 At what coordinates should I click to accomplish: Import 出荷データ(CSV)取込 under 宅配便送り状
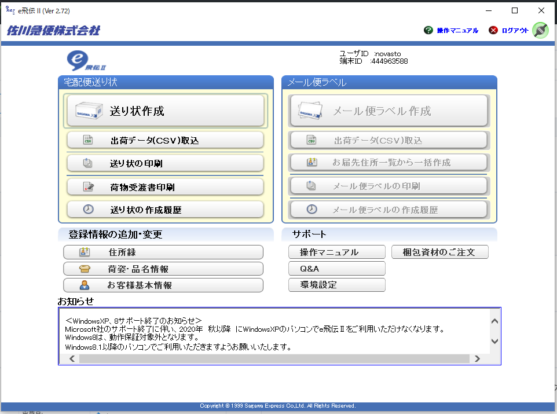click(x=165, y=140)
